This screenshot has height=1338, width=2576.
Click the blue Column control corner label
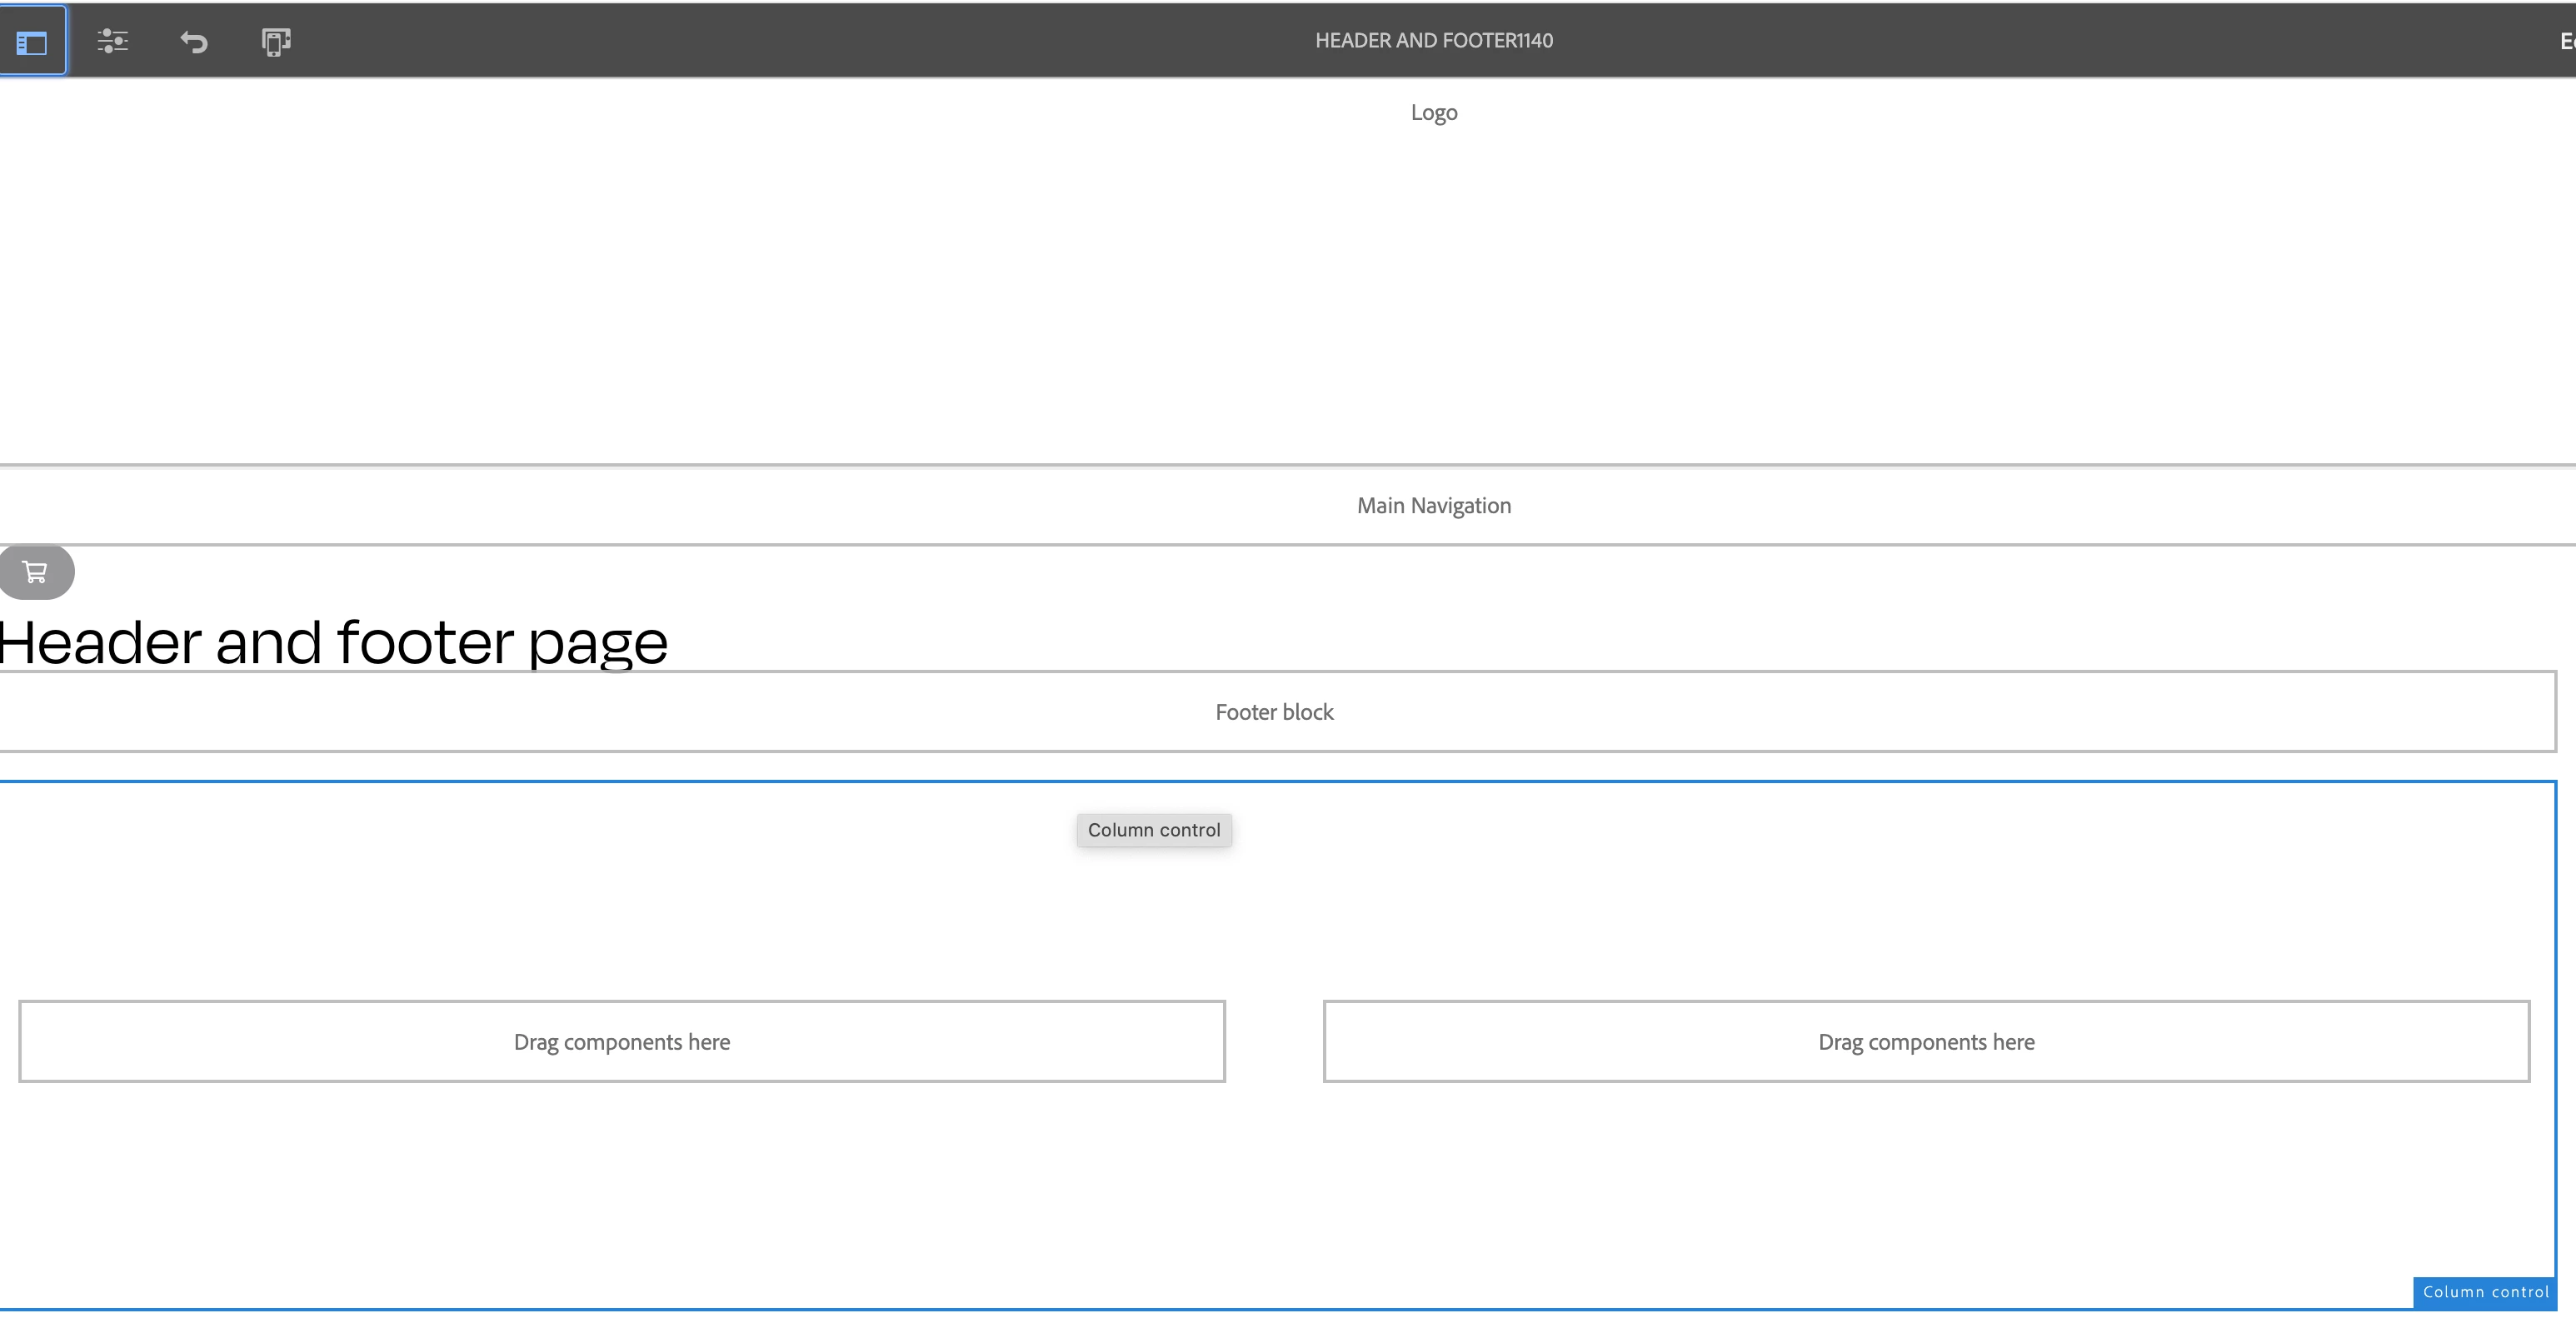coord(2484,1292)
